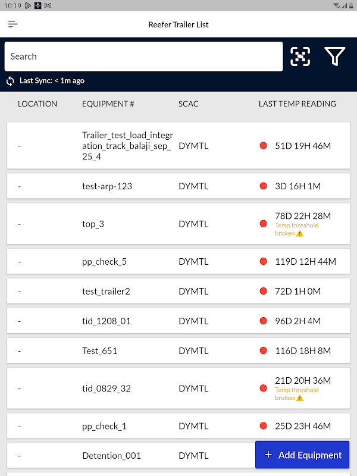Screen dimensions: 357x476
Task: Click the SCAC column header
Action: coord(188,104)
